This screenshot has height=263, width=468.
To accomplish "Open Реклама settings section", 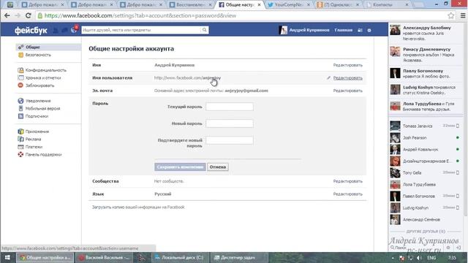I will coord(33,140).
